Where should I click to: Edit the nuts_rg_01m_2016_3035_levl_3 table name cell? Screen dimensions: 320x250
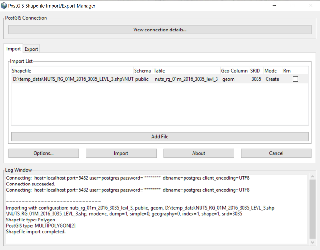[186, 79]
